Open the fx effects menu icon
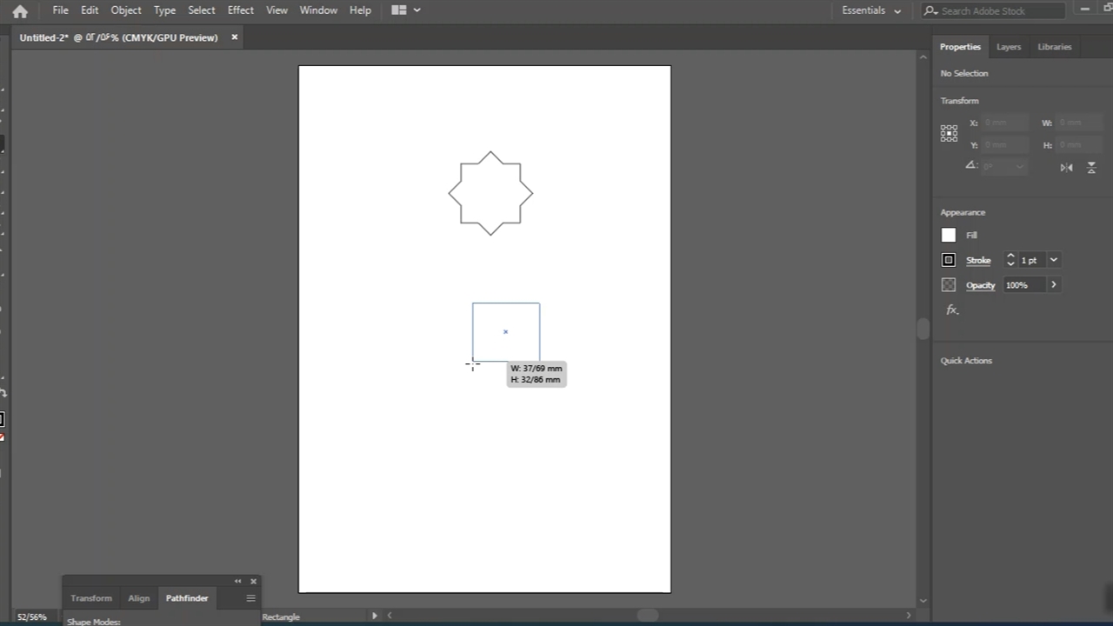The height and width of the screenshot is (626, 1113). tap(952, 310)
